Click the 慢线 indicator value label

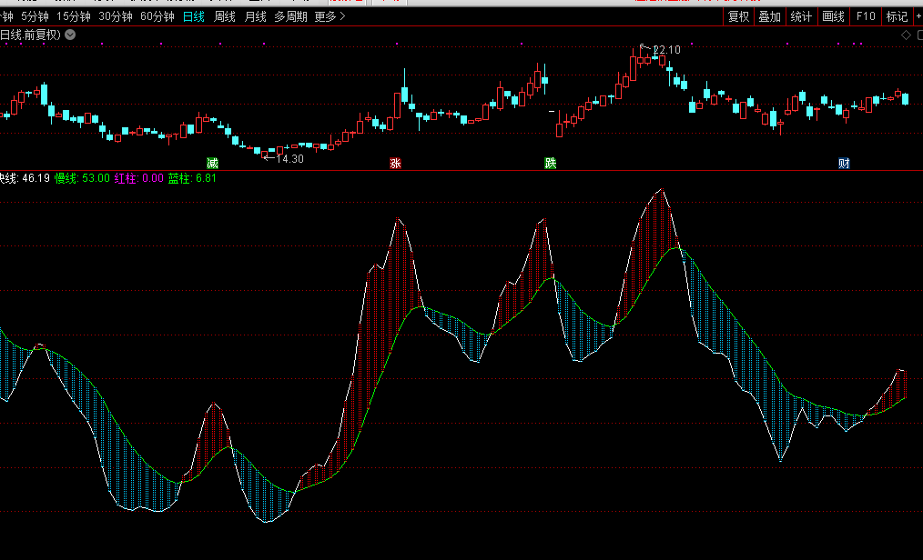pyautogui.click(x=82, y=178)
